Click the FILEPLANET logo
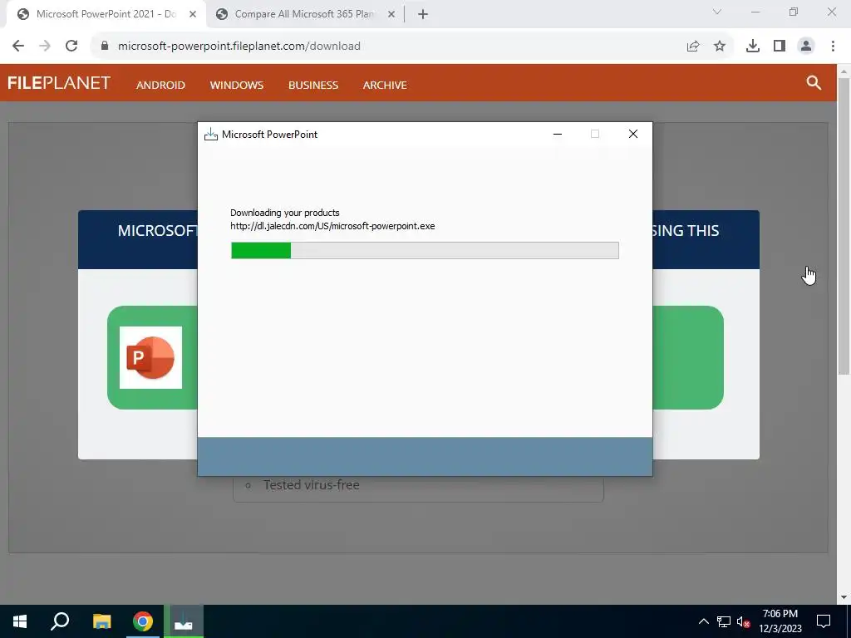The image size is (851, 638). pyautogui.click(x=59, y=82)
